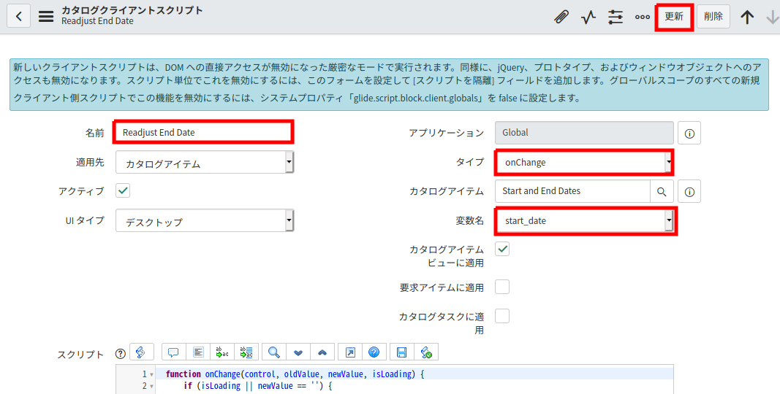The image size is (780, 394).
Task: Show info for the Application field
Action: tap(689, 133)
